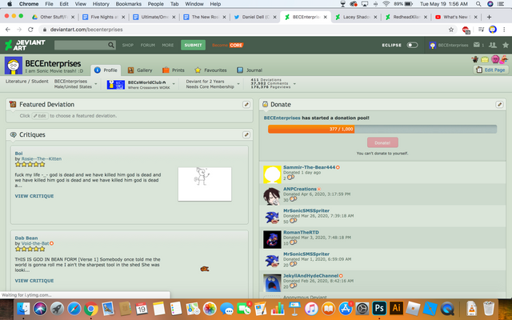Expand the BECsWorldClub group dropdown
The height and width of the screenshot is (320, 512).
point(174,84)
